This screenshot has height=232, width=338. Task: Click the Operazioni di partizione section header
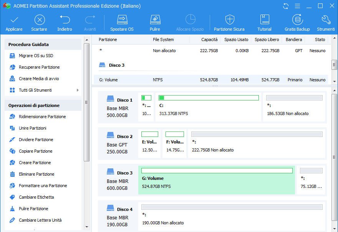click(x=43, y=105)
